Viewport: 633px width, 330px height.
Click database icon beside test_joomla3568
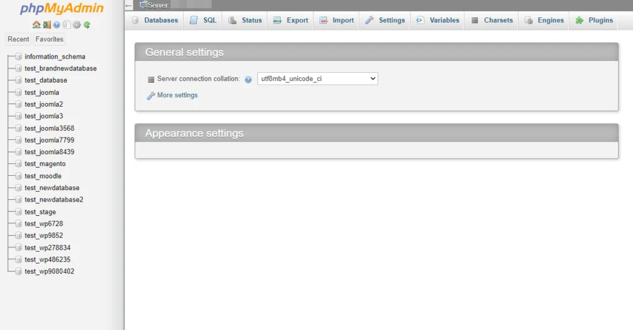pos(18,128)
